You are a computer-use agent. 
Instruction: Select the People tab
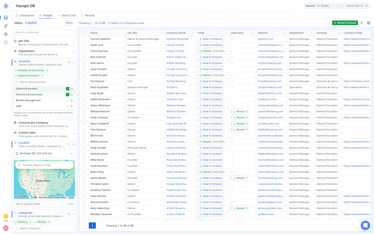(x=46, y=15)
